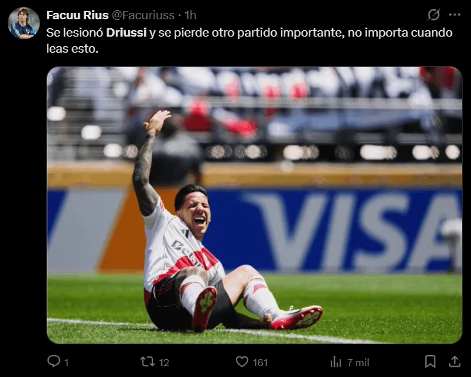Click the retweet arrows icon
This screenshot has height=377, width=471.
[x=148, y=362]
